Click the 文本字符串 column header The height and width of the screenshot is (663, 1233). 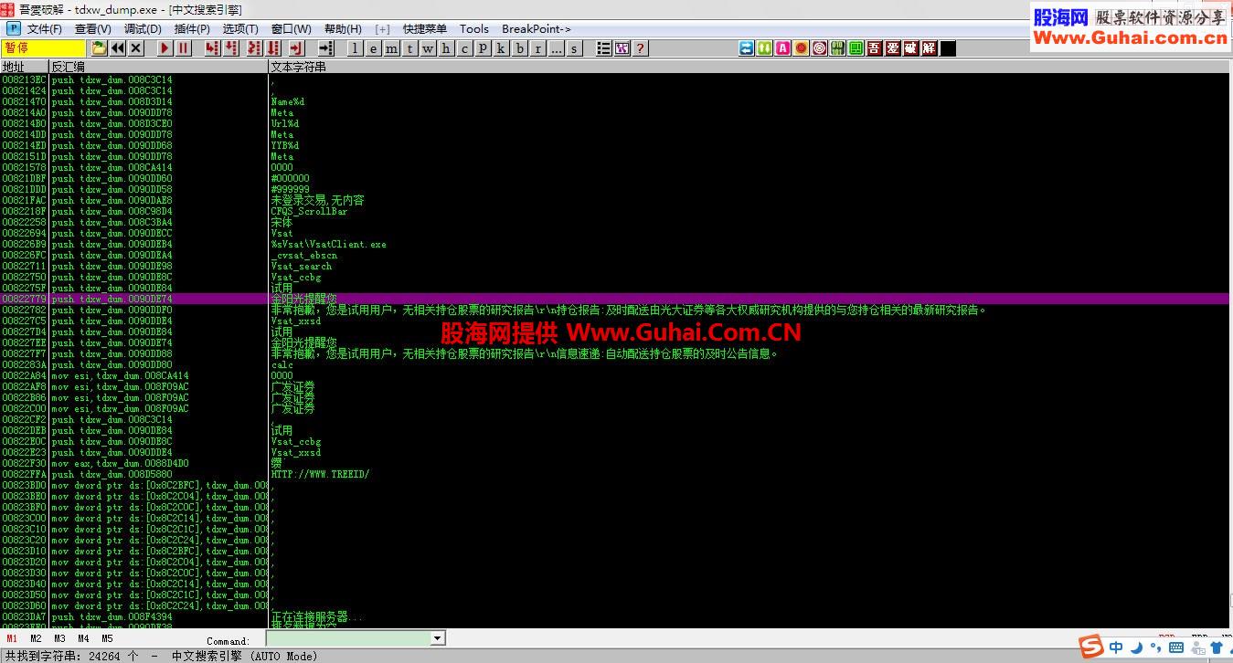click(x=749, y=67)
